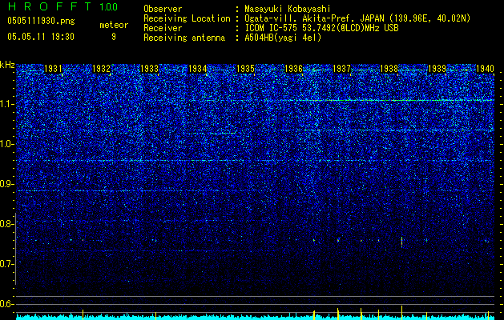Select the file name 0505111930.png
The width and height of the screenshot is (504, 320).
coord(41,21)
